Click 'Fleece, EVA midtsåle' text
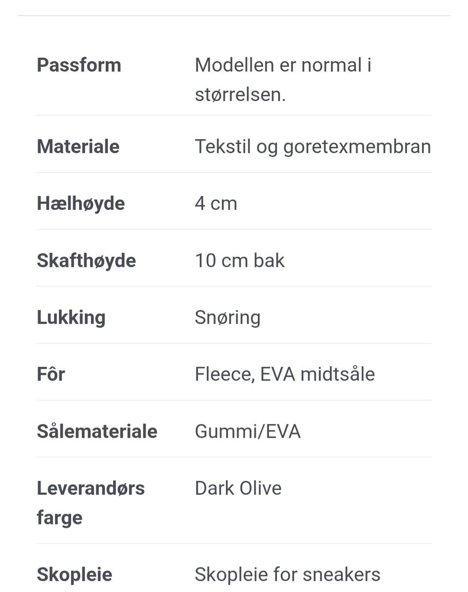468x592 pixels. (285, 374)
